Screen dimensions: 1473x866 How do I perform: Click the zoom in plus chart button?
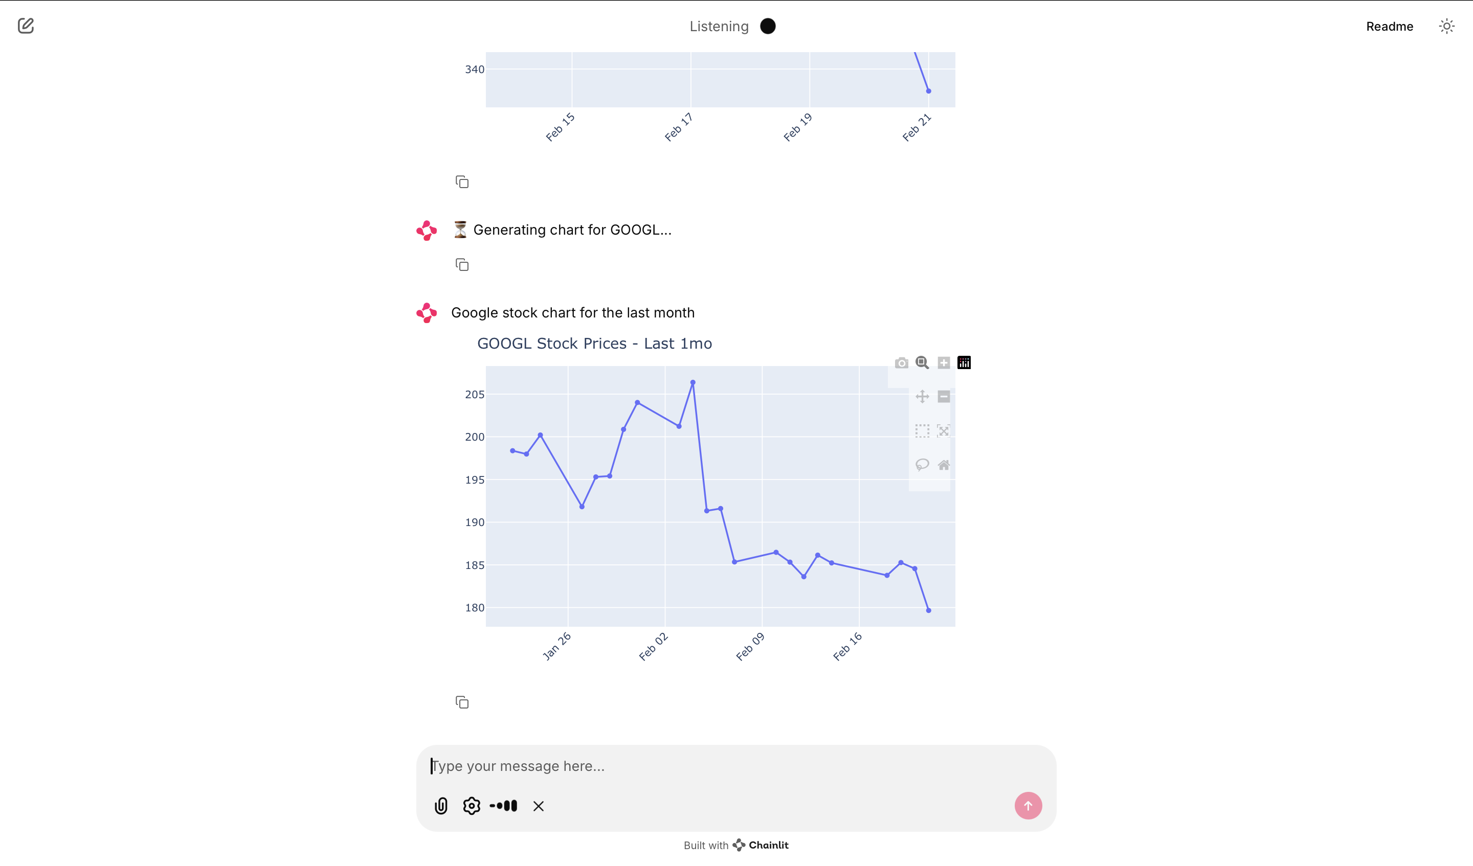click(x=944, y=363)
